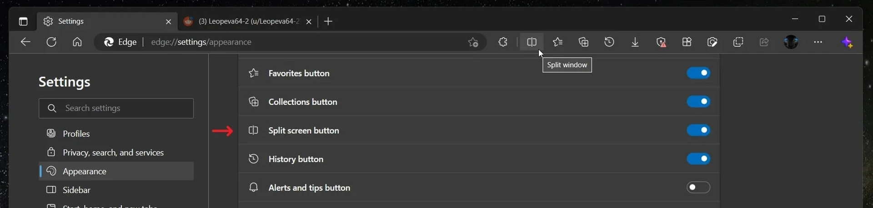Image resolution: width=873 pixels, height=208 pixels.
Task: Click the Search settings field
Action: [x=116, y=109]
